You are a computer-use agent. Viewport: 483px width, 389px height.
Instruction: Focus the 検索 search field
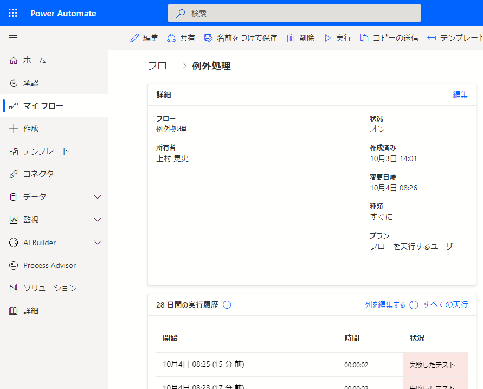[x=294, y=13]
